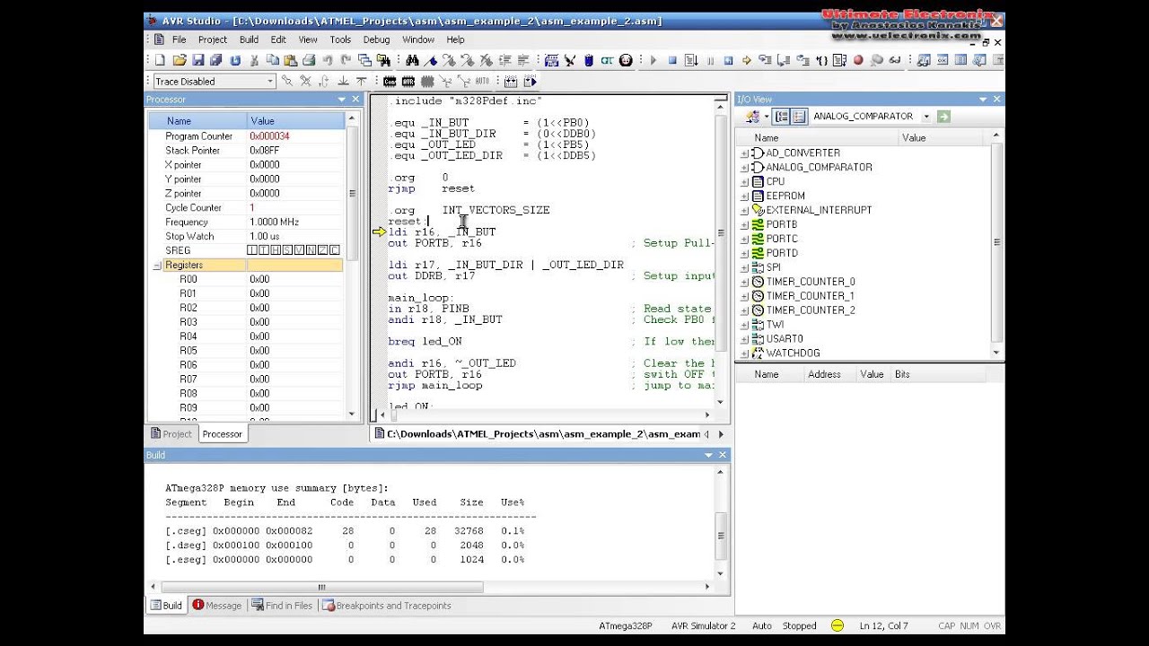Click the green go arrow in I/O View
This screenshot has height=646, width=1149.
point(943,117)
